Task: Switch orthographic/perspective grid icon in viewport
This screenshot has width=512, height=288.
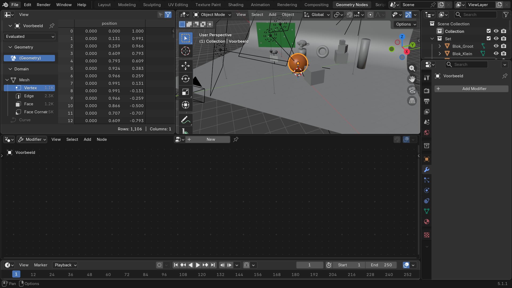Action: 412,101
